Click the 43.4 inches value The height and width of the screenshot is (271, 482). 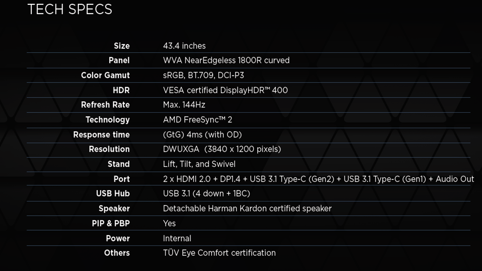tap(184, 46)
